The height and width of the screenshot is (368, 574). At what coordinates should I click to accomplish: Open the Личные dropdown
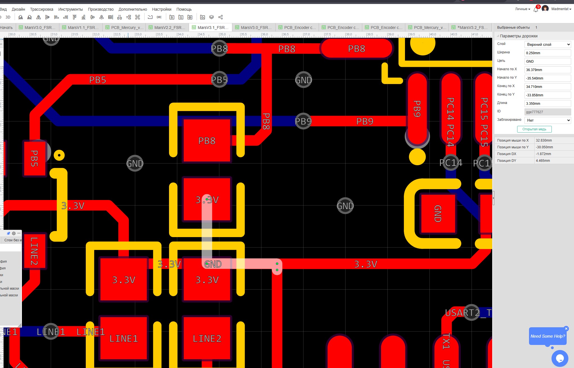point(523,9)
